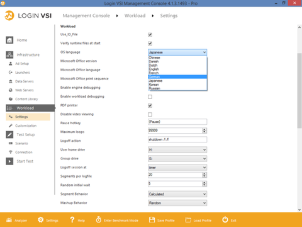Click the Benchmark Mode stopwatch icon

99,219
